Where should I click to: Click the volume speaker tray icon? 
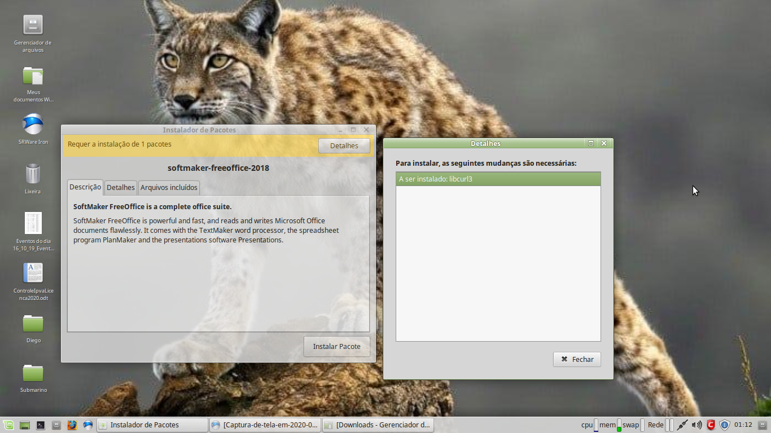(x=696, y=425)
